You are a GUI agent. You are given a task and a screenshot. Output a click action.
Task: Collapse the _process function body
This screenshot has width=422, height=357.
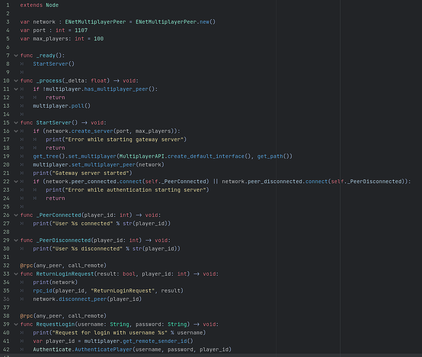15,81
